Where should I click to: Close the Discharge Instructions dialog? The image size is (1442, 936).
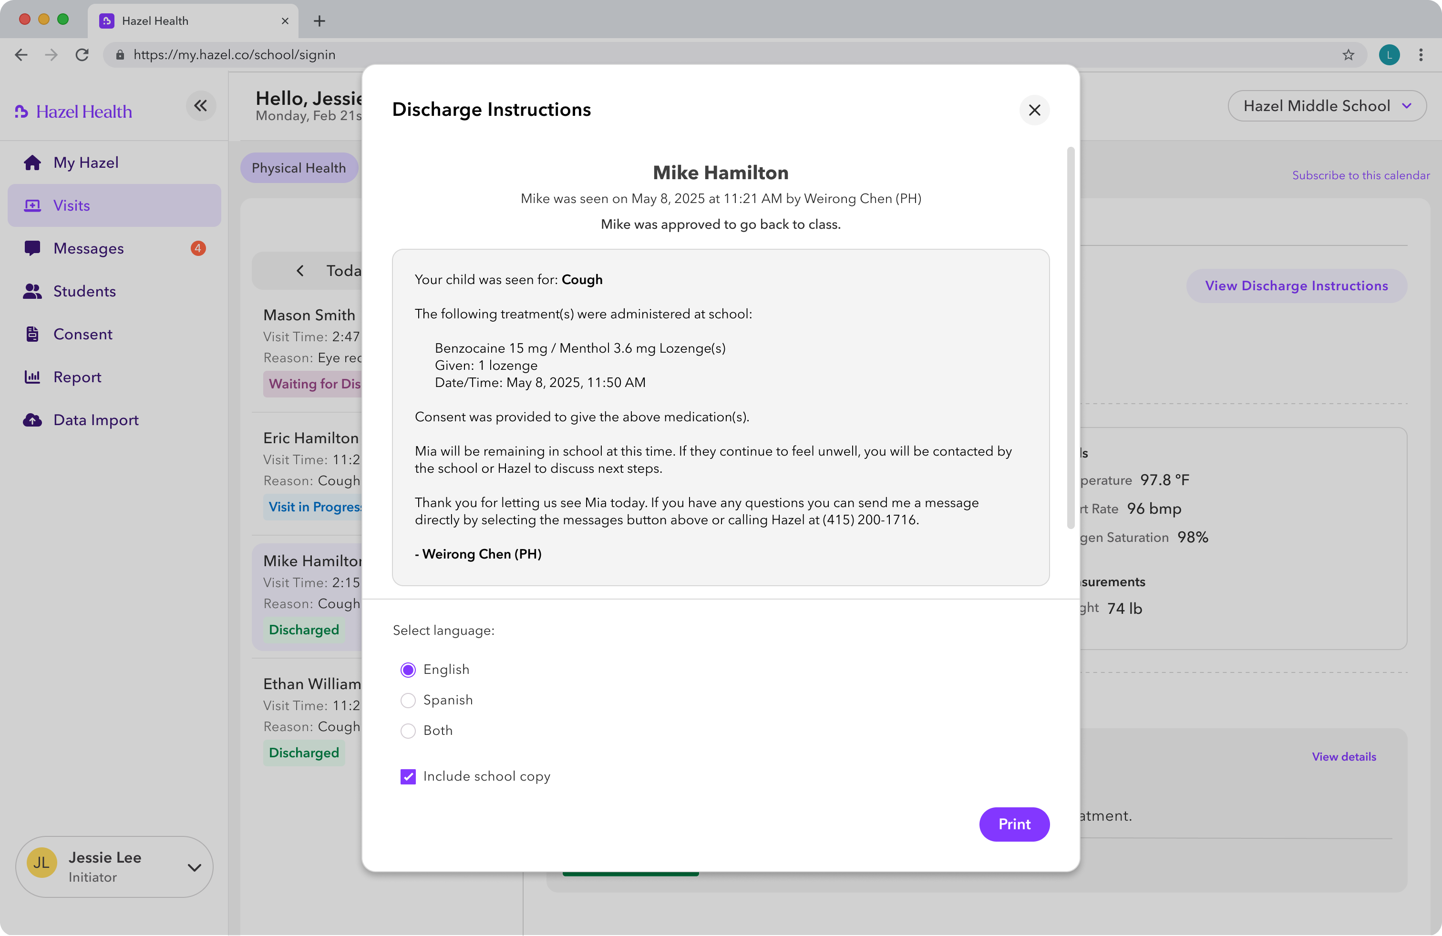[1034, 110]
